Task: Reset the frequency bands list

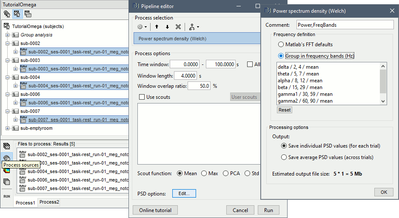Action: 285,110
